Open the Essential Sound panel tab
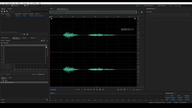The height and width of the screenshot is (108, 192). [x=150, y=9]
